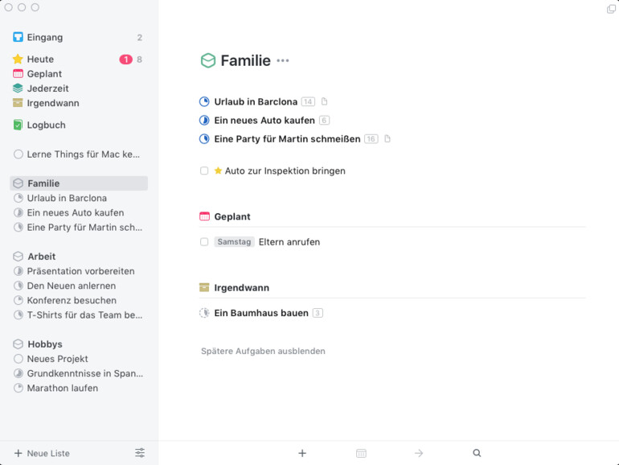Click the Familie title checkbox icon
The width and height of the screenshot is (619, 465).
coord(208,60)
